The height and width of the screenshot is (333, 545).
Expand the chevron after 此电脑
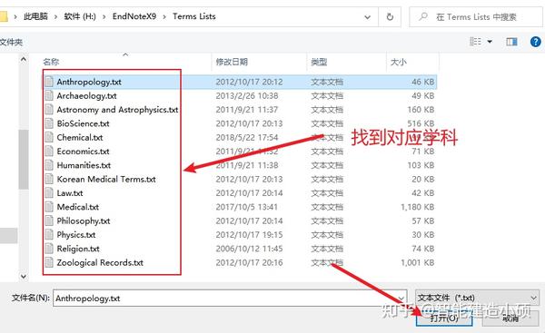(x=55, y=16)
